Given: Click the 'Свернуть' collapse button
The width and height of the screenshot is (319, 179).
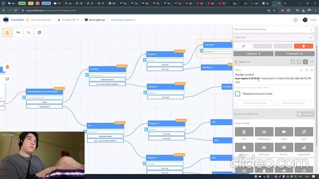Looking at the screenshot, I should click(x=254, y=54).
